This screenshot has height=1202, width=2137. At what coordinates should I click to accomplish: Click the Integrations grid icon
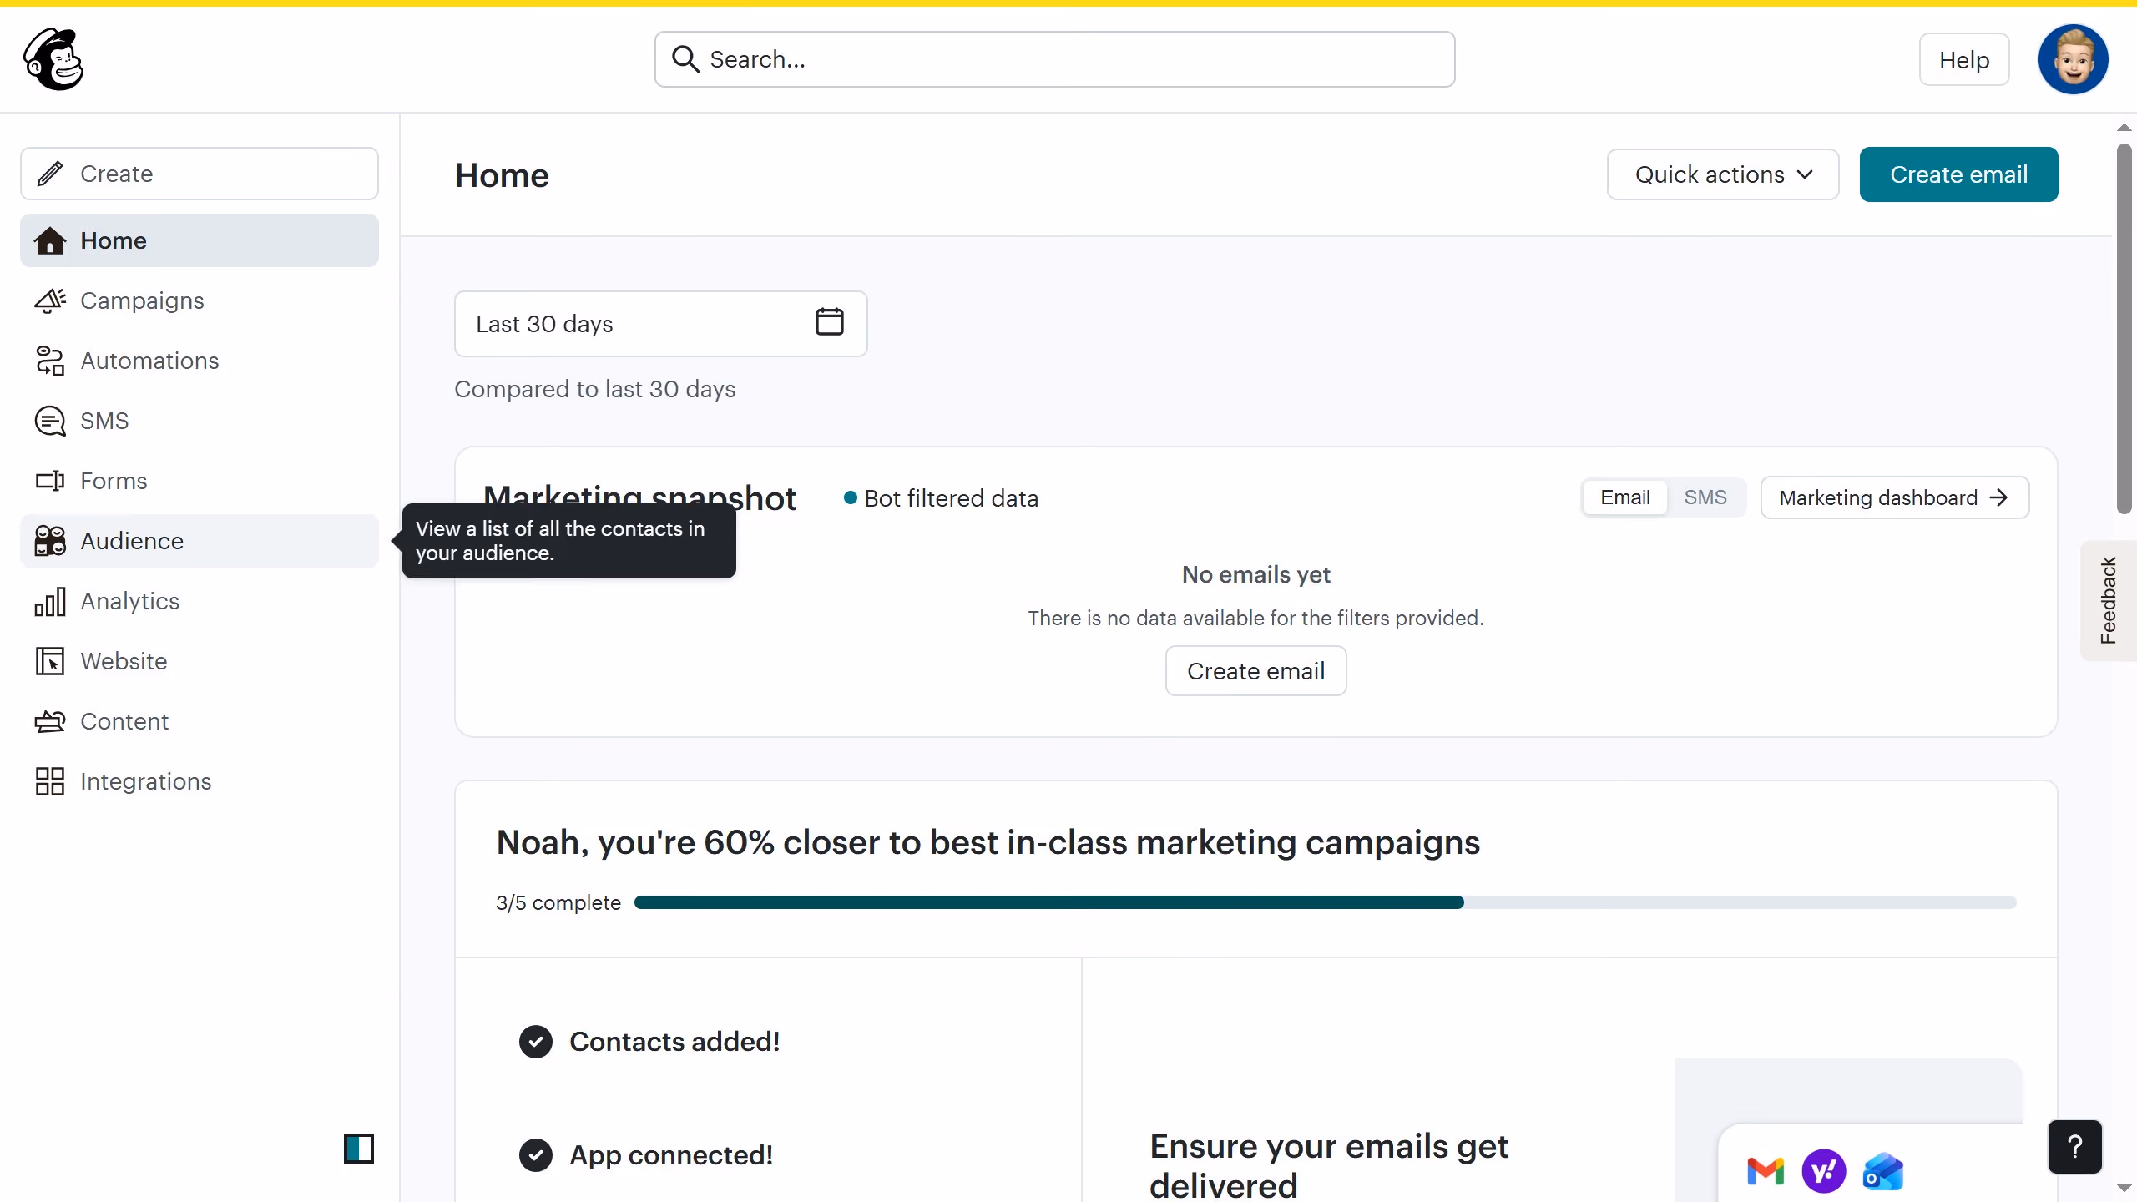pos(50,781)
